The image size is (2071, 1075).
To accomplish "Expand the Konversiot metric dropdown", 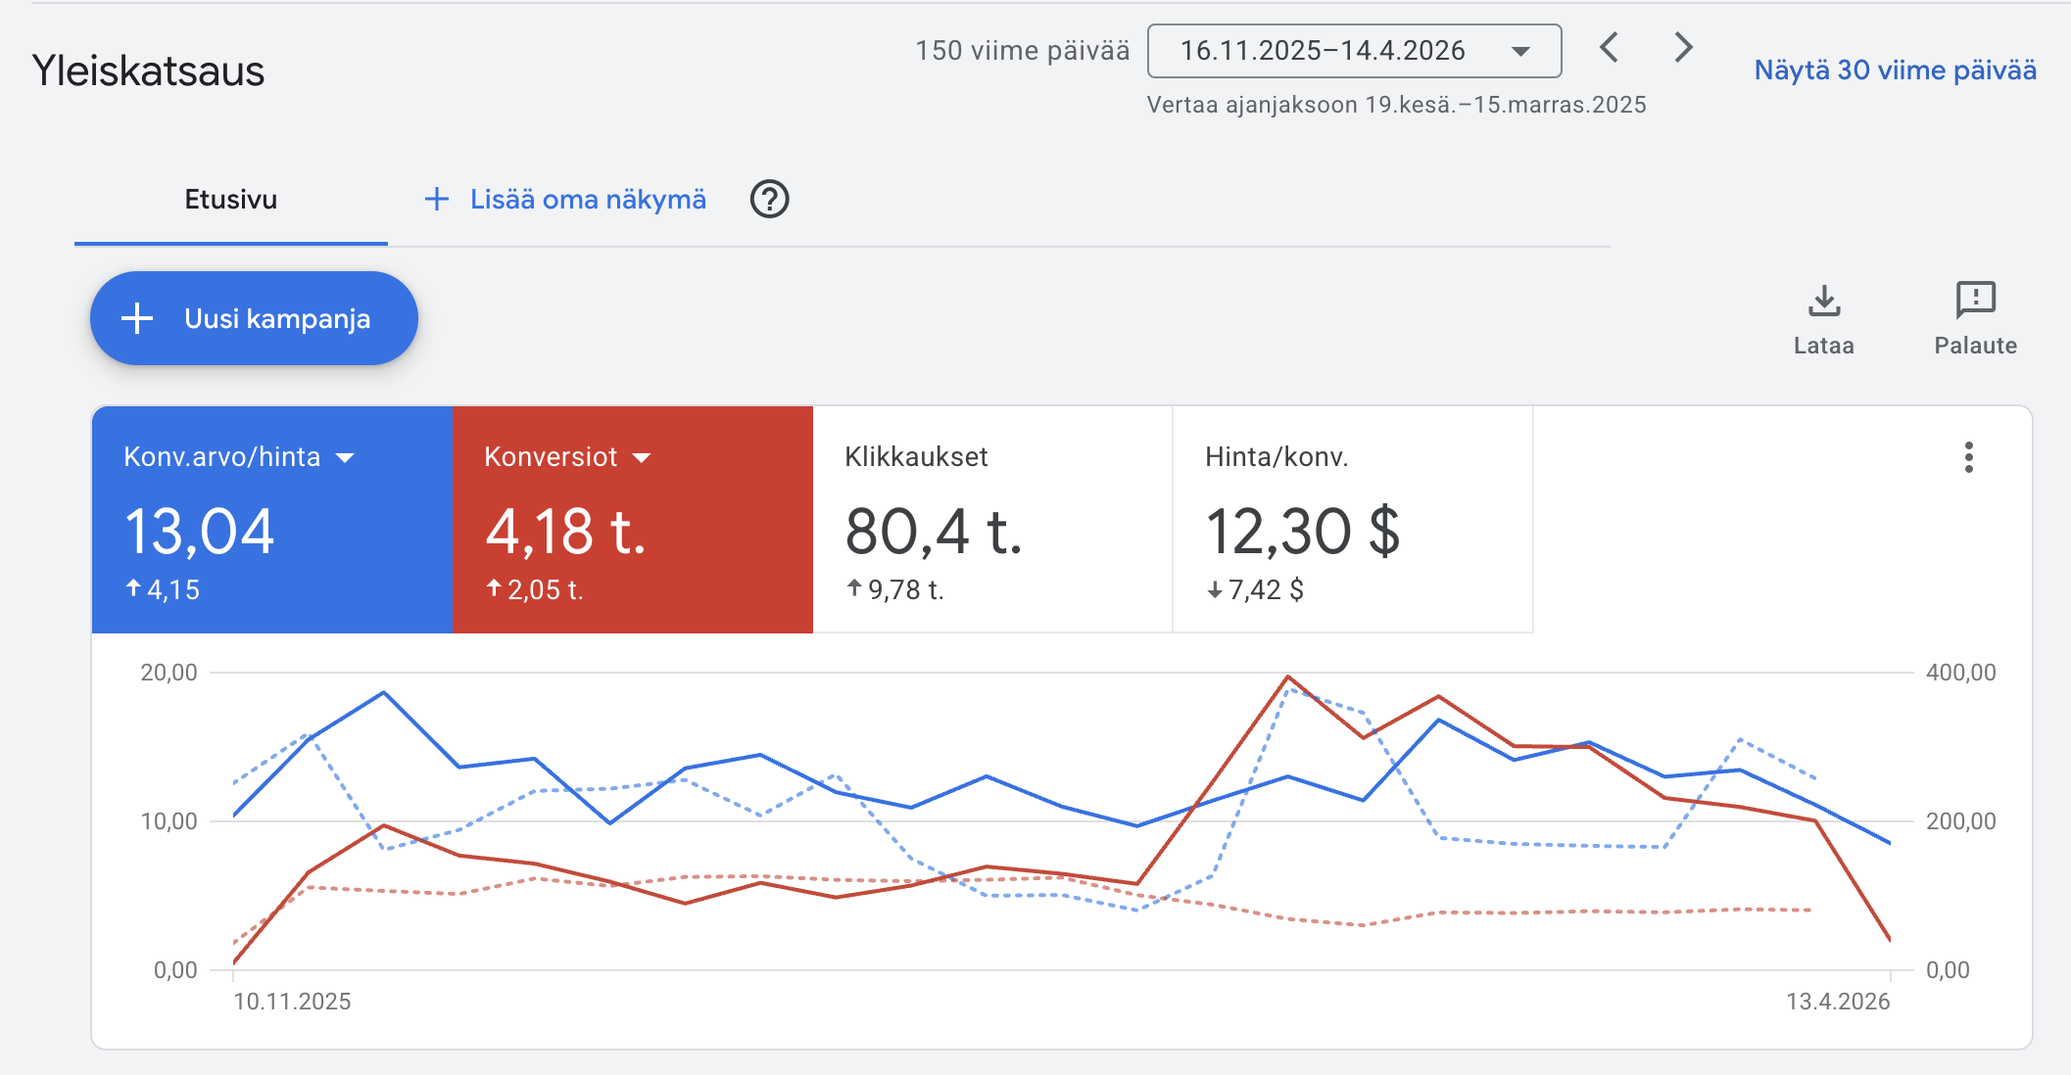I will pos(642,457).
